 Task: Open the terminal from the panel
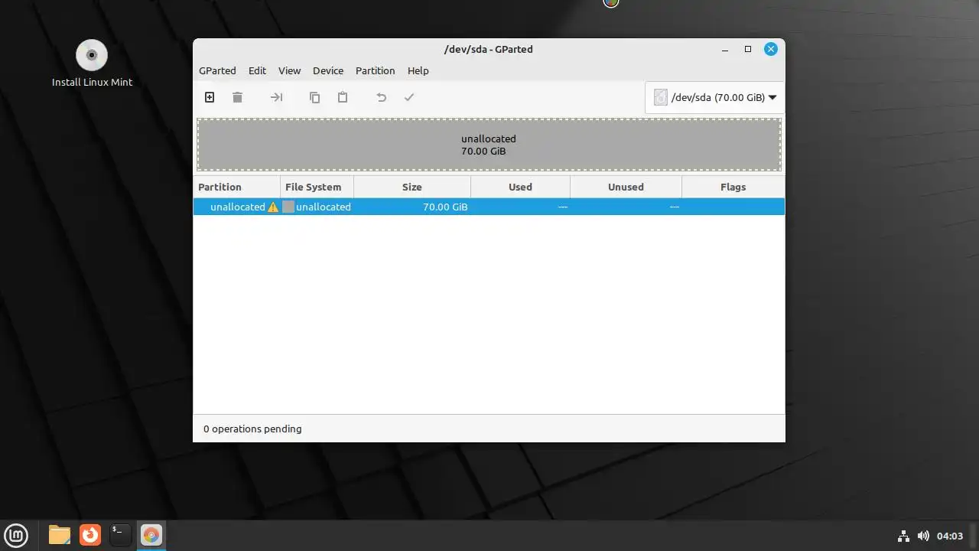(x=120, y=535)
